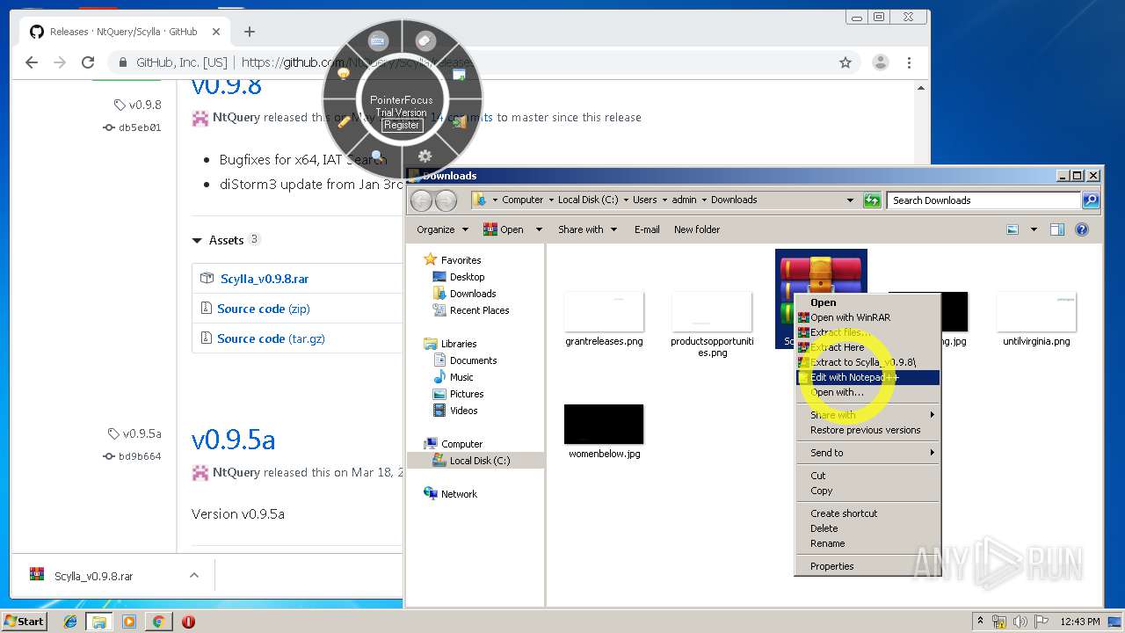1125x633 pixels.
Task: Choose Extract Here from context menu
Action: (867, 347)
